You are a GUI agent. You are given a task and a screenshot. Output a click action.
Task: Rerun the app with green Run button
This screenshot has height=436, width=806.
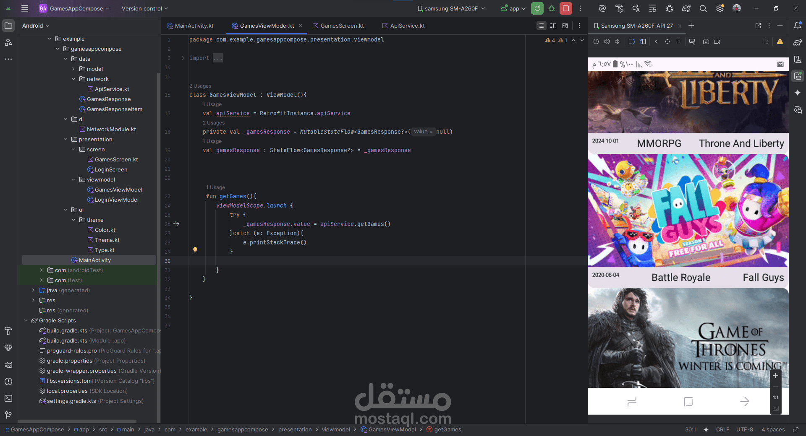537,8
